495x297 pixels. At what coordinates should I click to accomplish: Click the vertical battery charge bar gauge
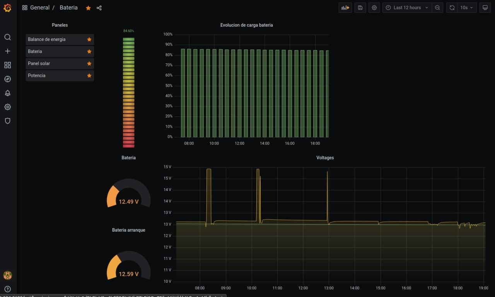click(x=129, y=92)
